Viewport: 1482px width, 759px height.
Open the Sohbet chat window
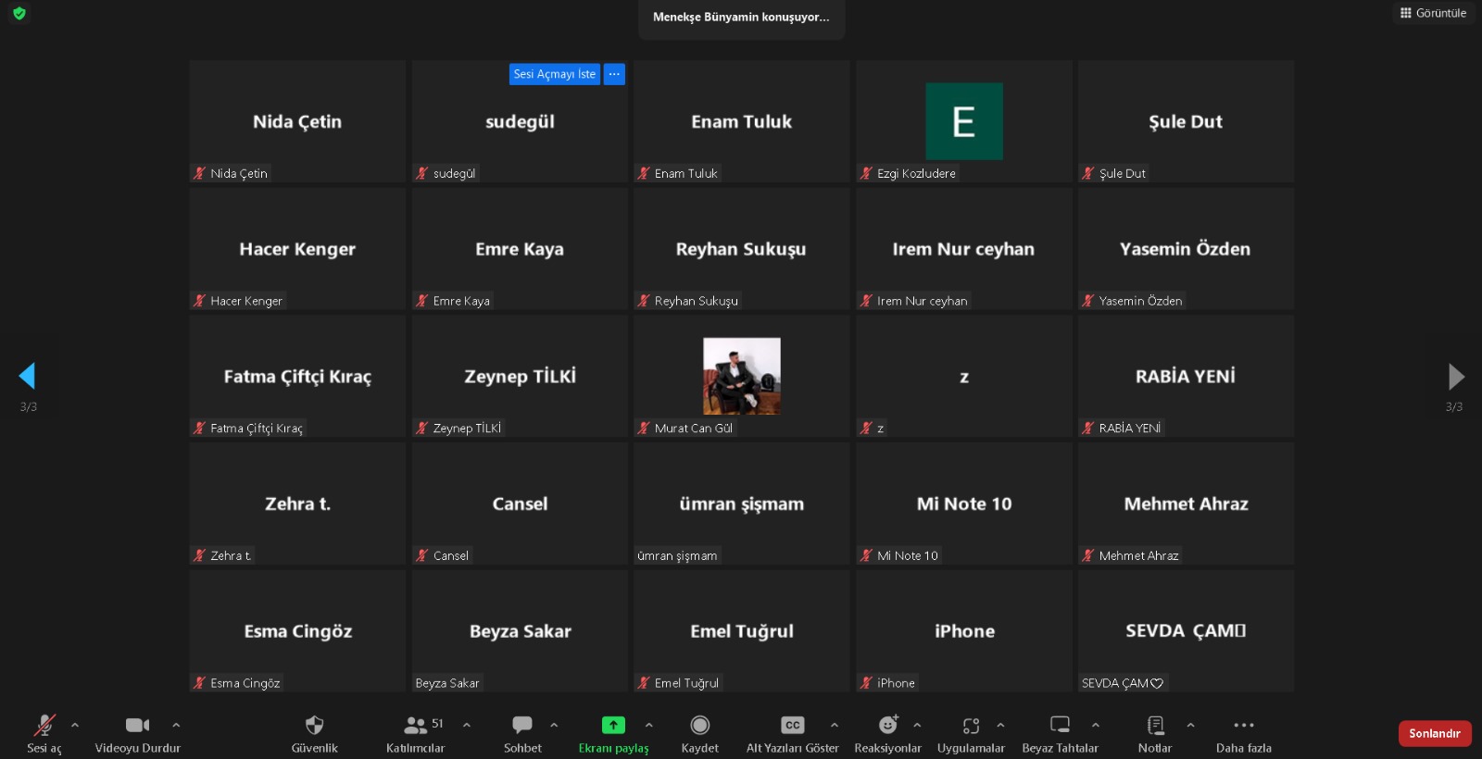[x=522, y=726]
